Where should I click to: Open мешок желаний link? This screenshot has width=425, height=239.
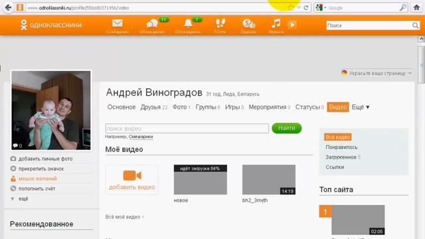[x=38, y=179]
